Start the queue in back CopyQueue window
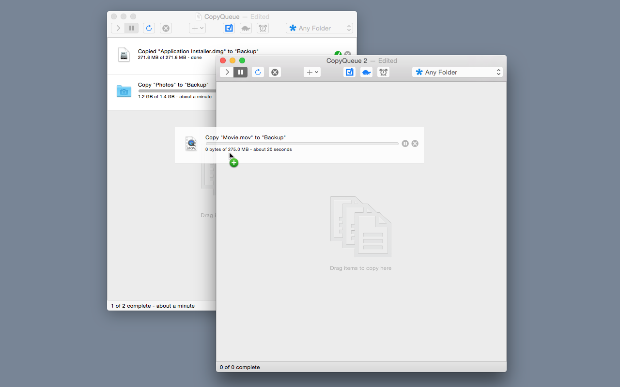620x387 pixels. (118, 28)
